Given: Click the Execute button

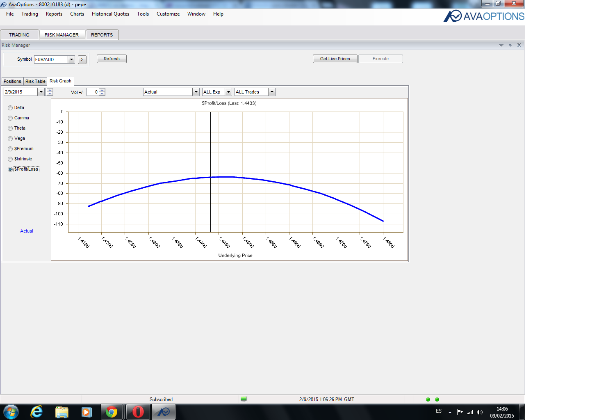Looking at the screenshot, I should [x=380, y=59].
